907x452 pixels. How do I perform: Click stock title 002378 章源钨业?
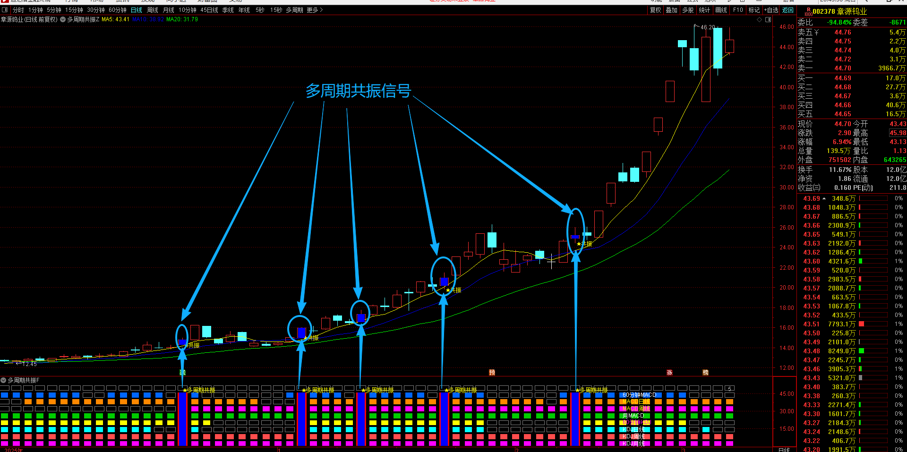point(840,12)
